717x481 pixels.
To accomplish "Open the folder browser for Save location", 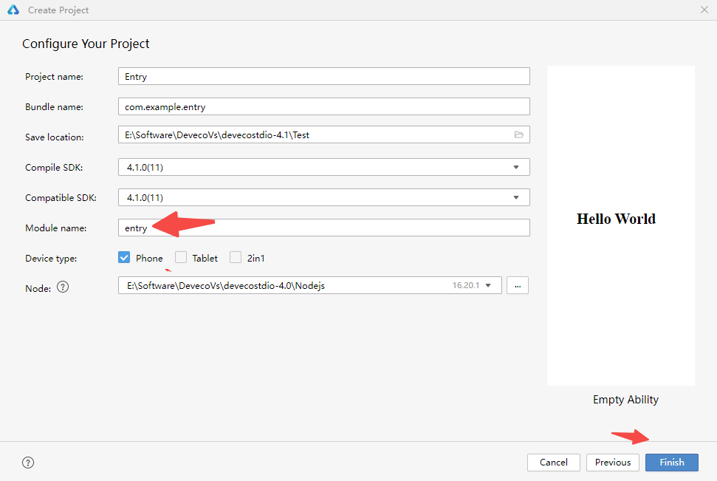I will 518,134.
